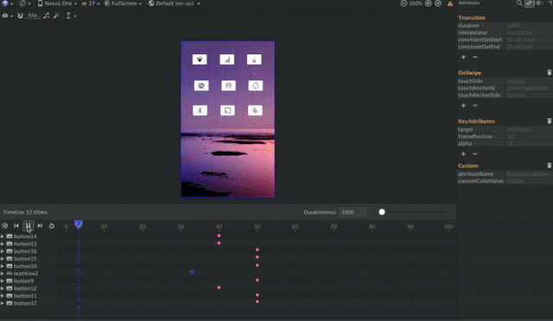Click the playback speed slider knob

[382, 212]
